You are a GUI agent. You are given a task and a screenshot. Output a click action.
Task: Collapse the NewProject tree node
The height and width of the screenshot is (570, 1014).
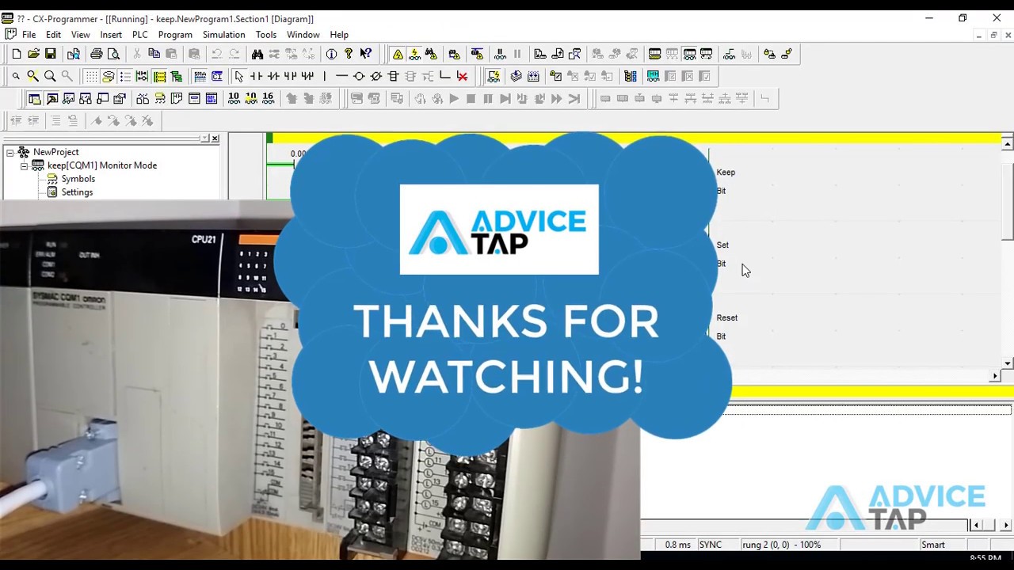pyautogui.click(x=10, y=152)
